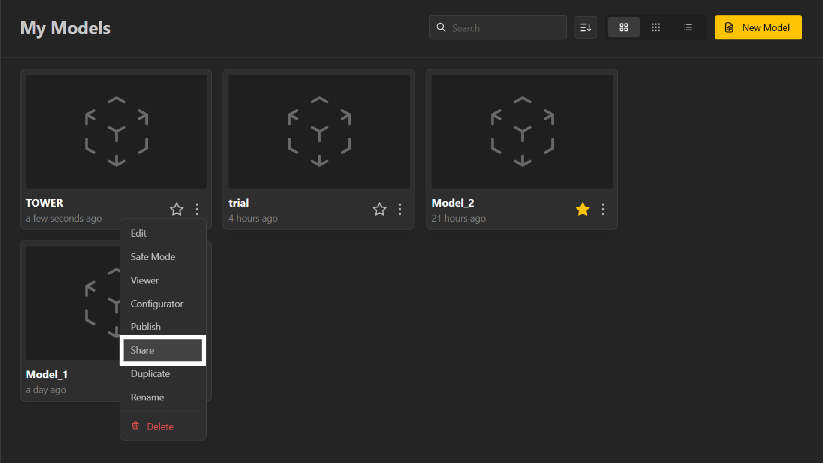Open trial model's three-dot menu
This screenshot has width=823, height=463.
[400, 209]
